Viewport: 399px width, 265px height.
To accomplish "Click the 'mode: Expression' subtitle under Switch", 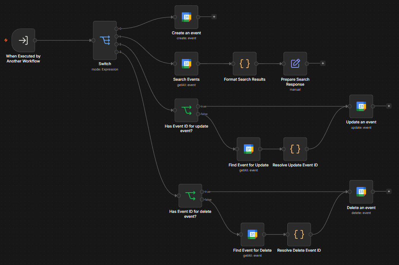I will [x=105, y=69].
